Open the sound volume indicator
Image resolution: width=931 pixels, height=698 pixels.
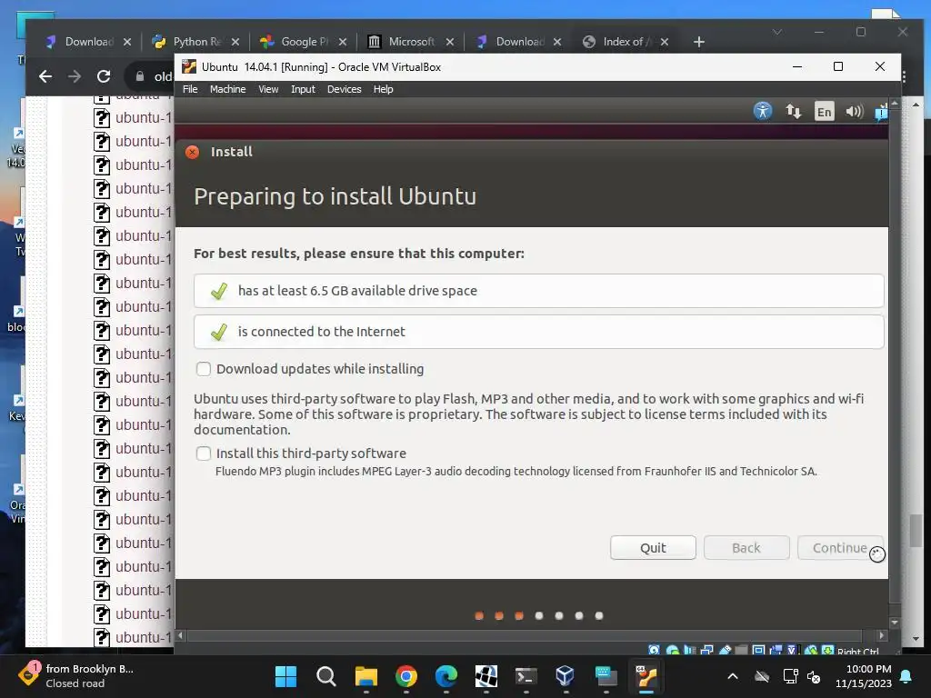click(854, 111)
